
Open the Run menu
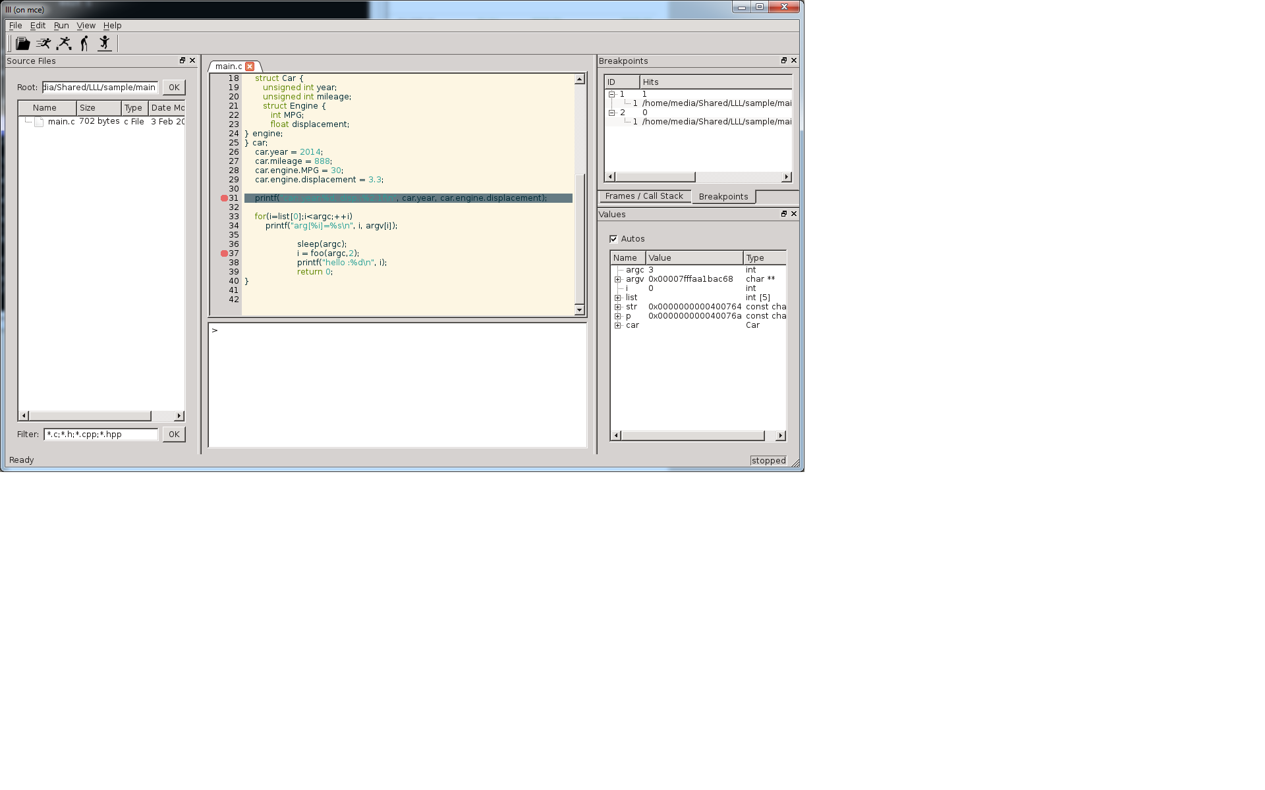[x=61, y=26]
